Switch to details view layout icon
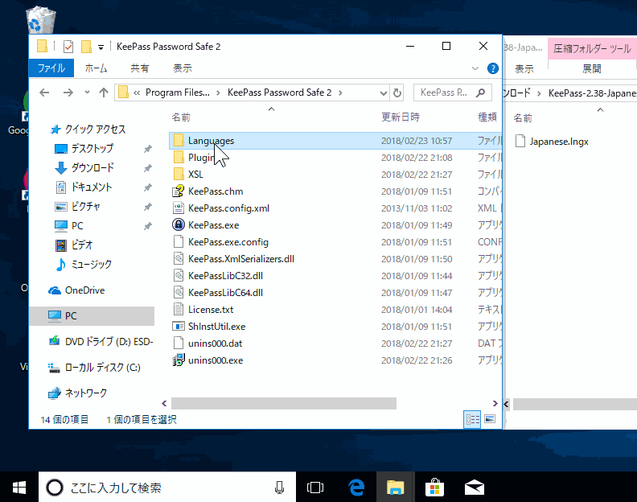637x502 pixels. tap(472, 419)
